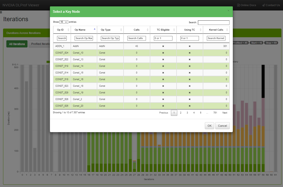The width and height of the screenshot is (283, 187).
Task: Sort table by Calls column
Action: [x=137, y=30]
